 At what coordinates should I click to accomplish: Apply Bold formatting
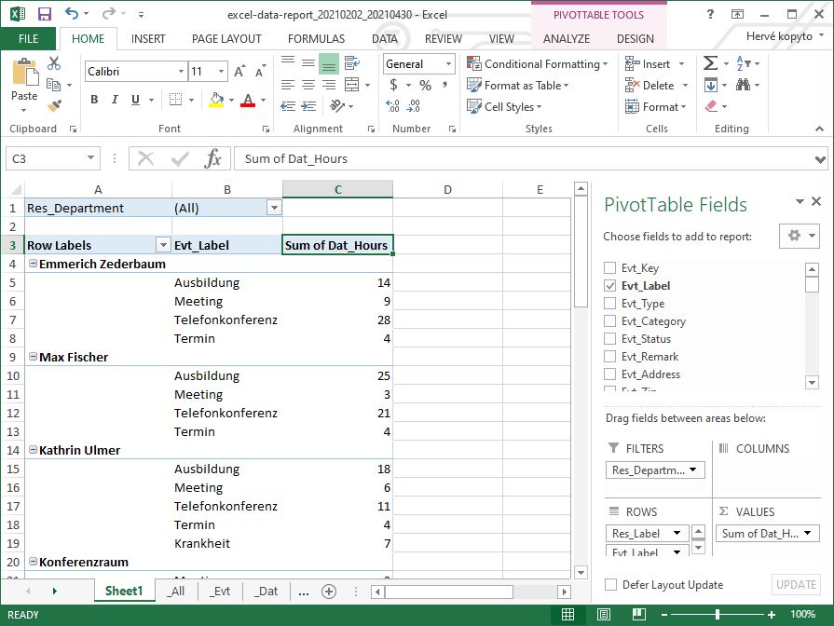(94, 100)
